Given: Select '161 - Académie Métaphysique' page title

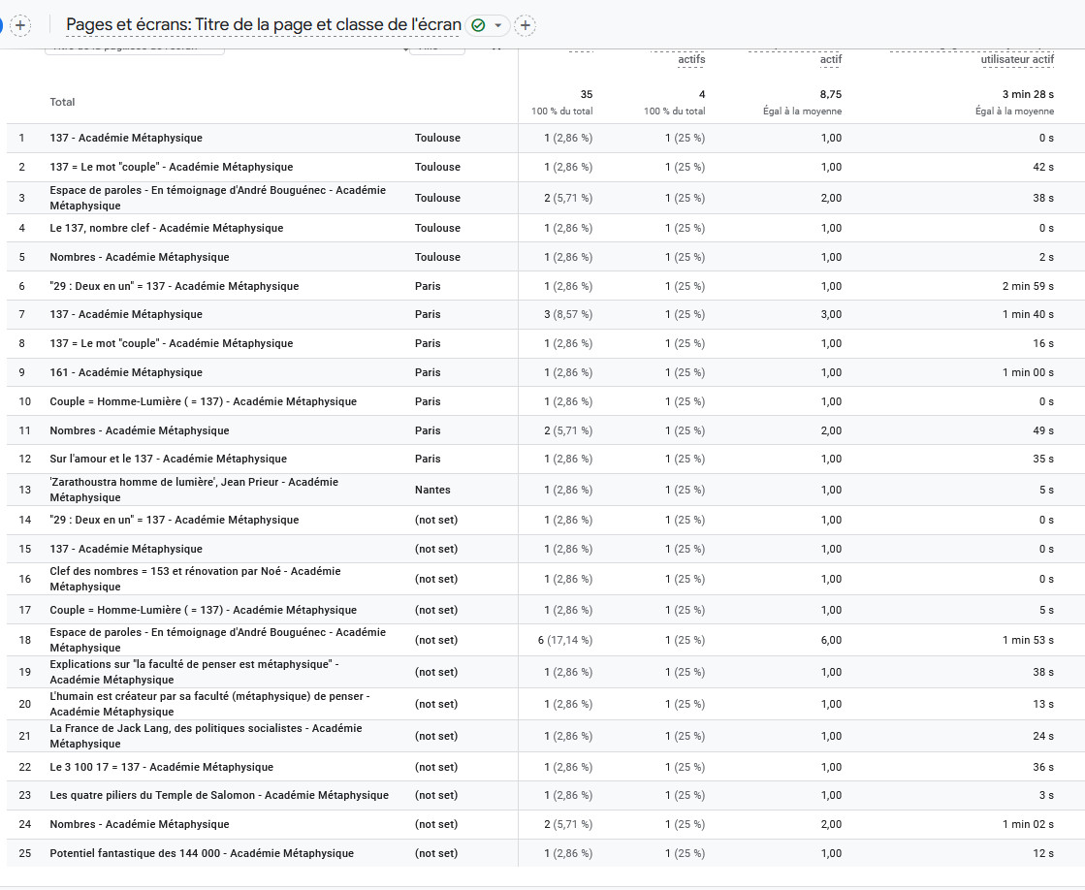Looking at the screenshot, I should click(x=126, y=372).
